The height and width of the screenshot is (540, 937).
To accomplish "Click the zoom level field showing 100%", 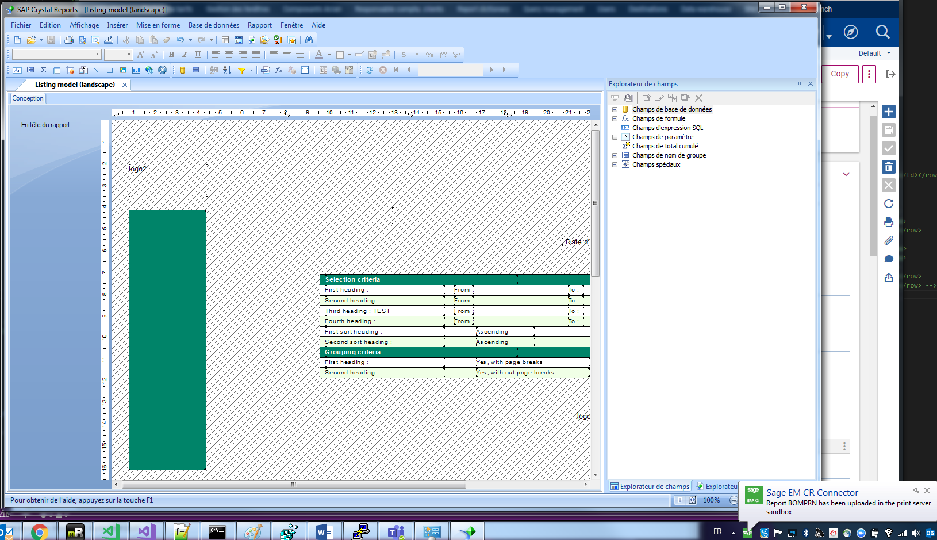I will tap(712, 500).
